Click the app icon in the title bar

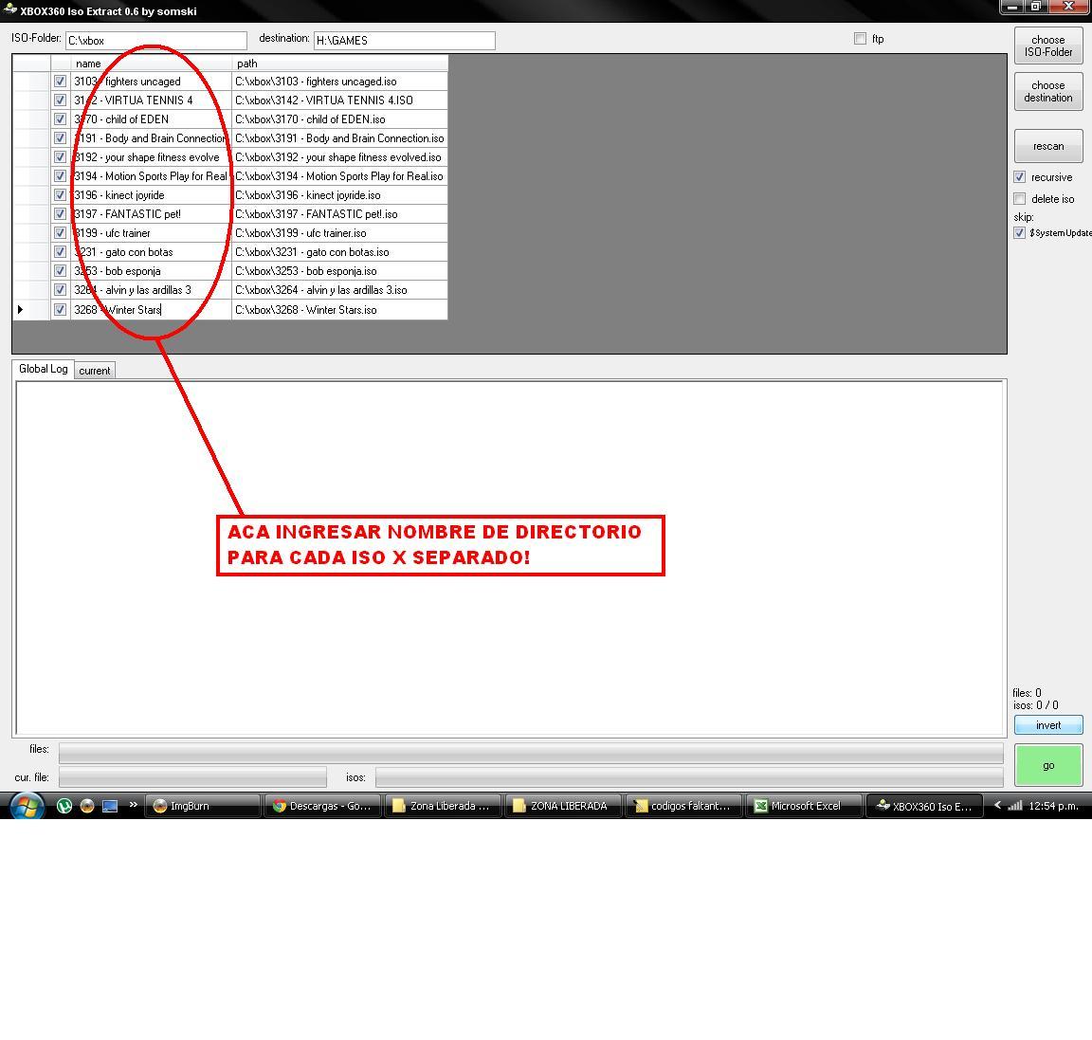pyautogui.click(x=9, y=9)
